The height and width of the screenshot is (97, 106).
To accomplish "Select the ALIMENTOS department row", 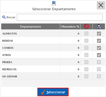I will click(53, 33).
